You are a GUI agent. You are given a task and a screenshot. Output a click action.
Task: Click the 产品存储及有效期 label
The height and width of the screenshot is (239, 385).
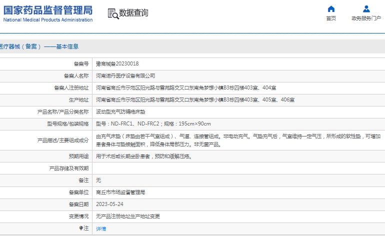[x=69, y=168]
